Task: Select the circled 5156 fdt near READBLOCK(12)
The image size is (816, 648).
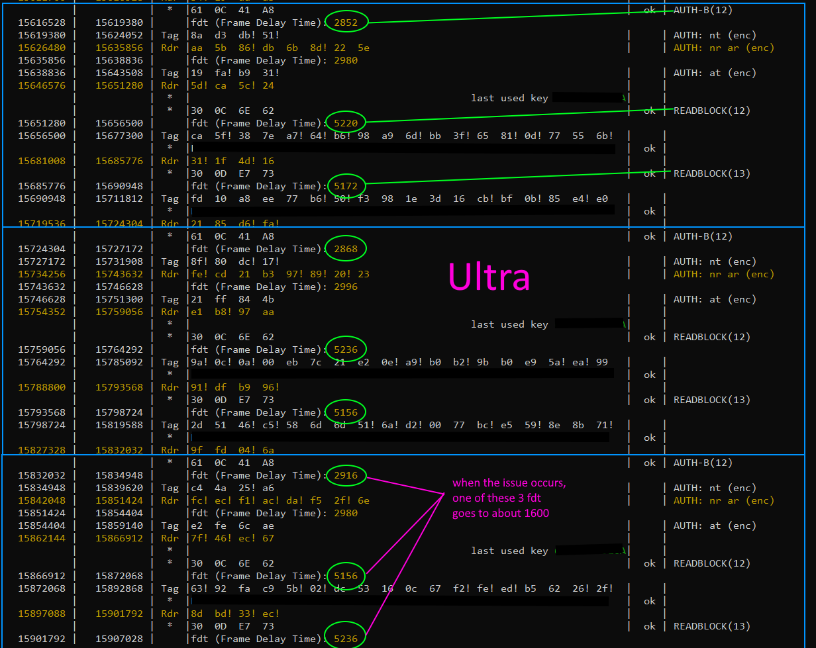Action: click(346, 576)
